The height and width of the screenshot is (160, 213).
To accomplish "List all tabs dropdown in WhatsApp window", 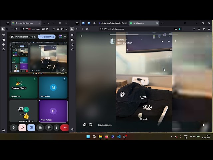I will 185,23.
